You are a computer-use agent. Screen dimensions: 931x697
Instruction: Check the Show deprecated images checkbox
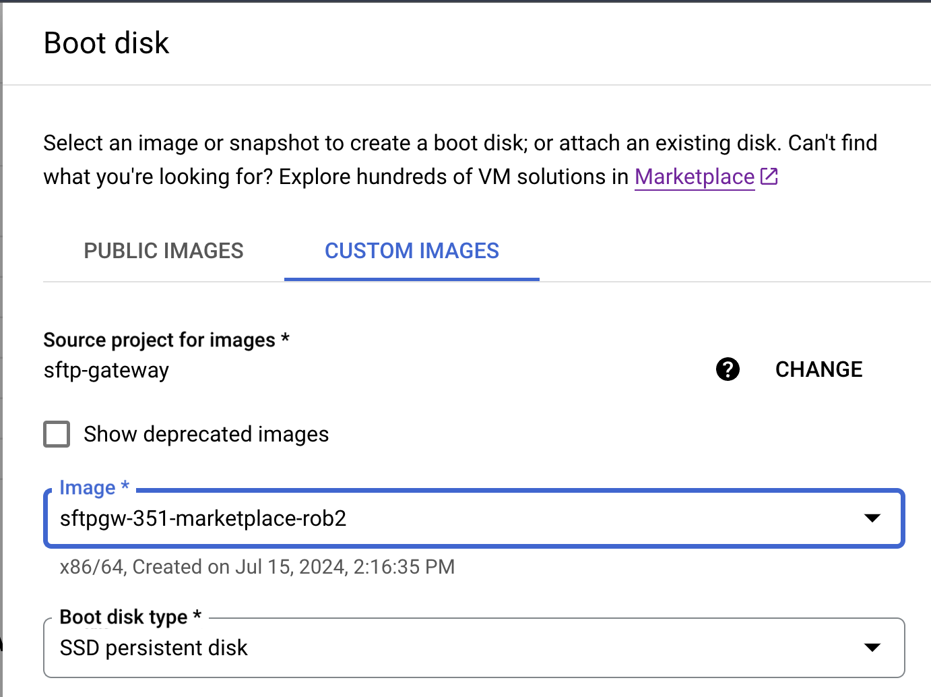[x=57, y=434]
